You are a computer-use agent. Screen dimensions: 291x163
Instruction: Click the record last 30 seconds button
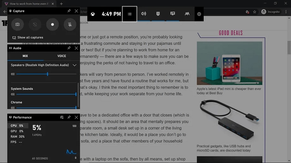click(35, 25)
